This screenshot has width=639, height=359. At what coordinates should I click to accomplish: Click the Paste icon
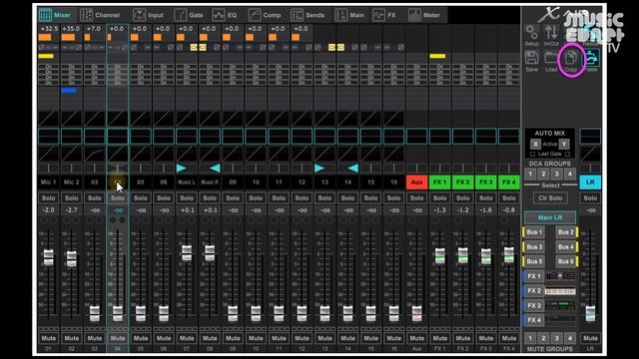coord(591,59)
